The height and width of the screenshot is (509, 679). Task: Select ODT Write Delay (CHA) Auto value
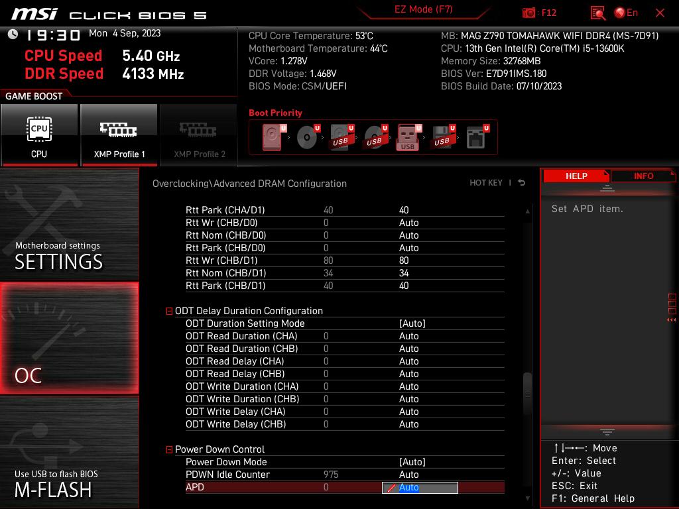click(x=408, y=411)
